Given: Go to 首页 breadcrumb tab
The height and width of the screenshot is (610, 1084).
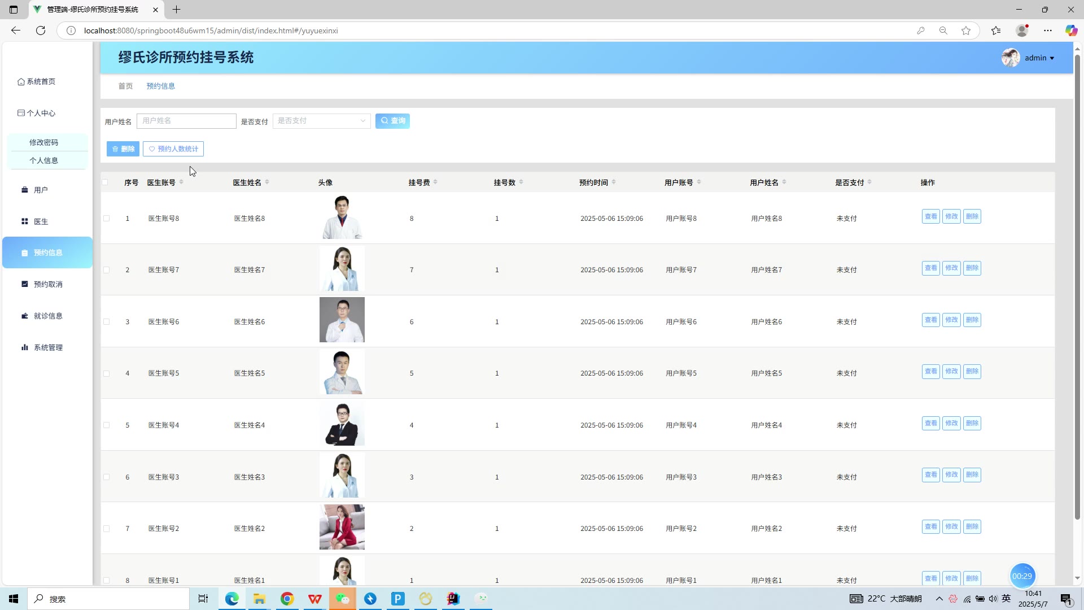Looking at the screenshot, I should click(x=125, y=86).
